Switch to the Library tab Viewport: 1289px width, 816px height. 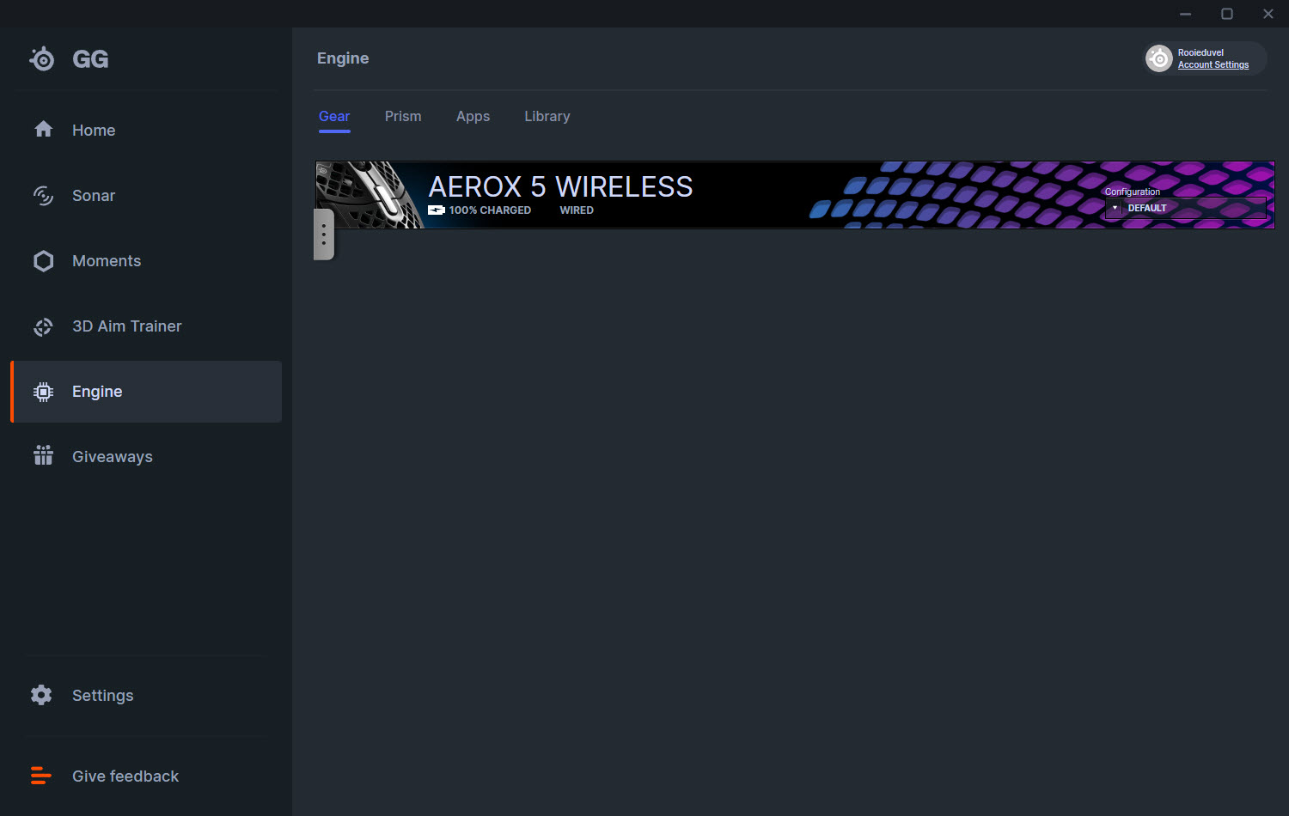point(547,117)
